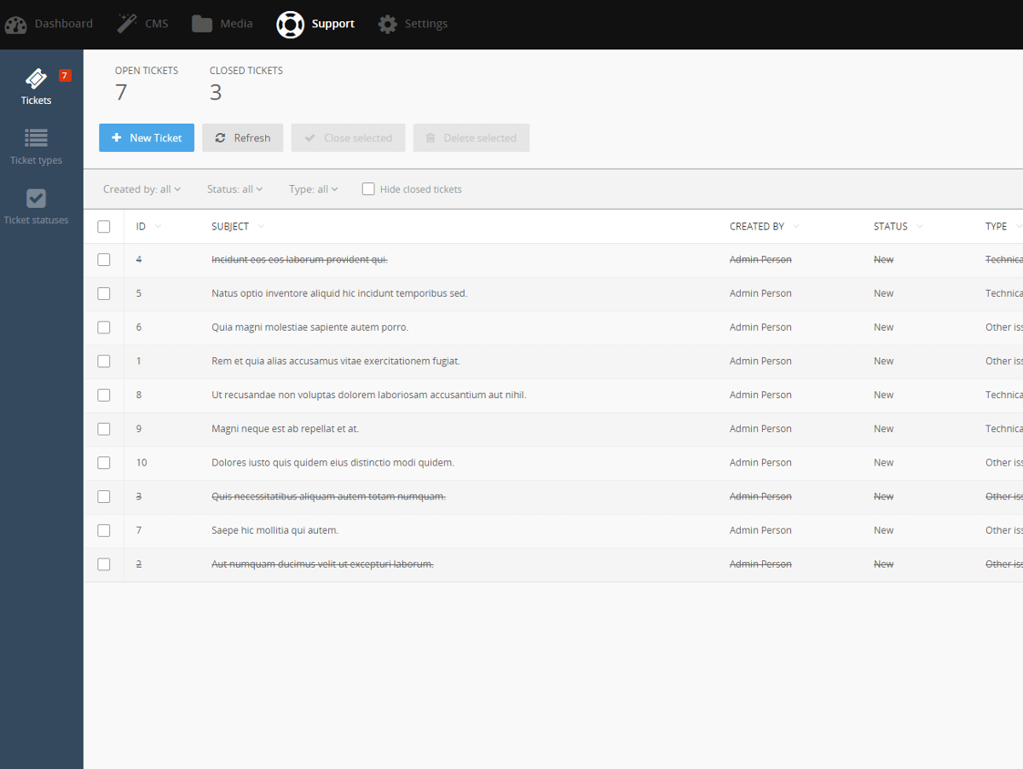Click the Close selected button
The height and width of the screenshot is (769, 1023).
click(348, 138)
